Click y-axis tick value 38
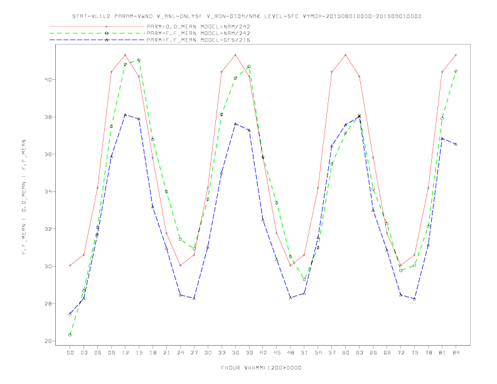 pyautogui.click(x=48, y=117)
